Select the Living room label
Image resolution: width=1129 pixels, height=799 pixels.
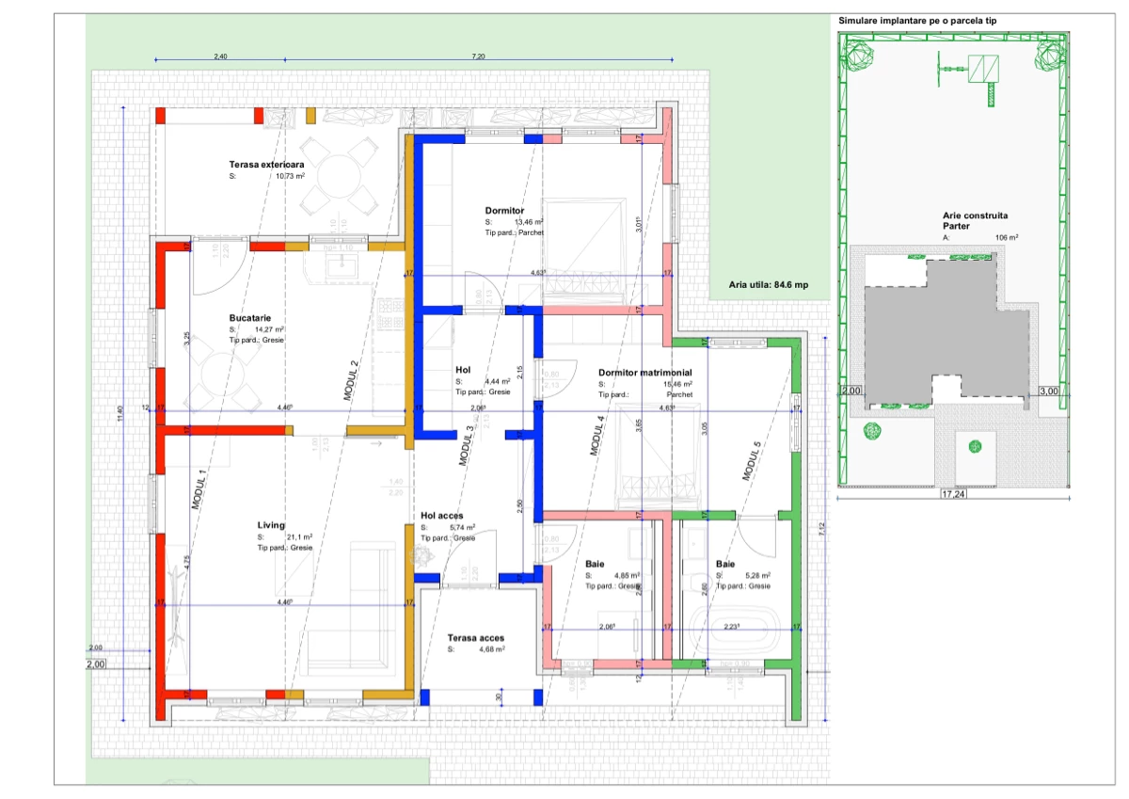(271, 525)
